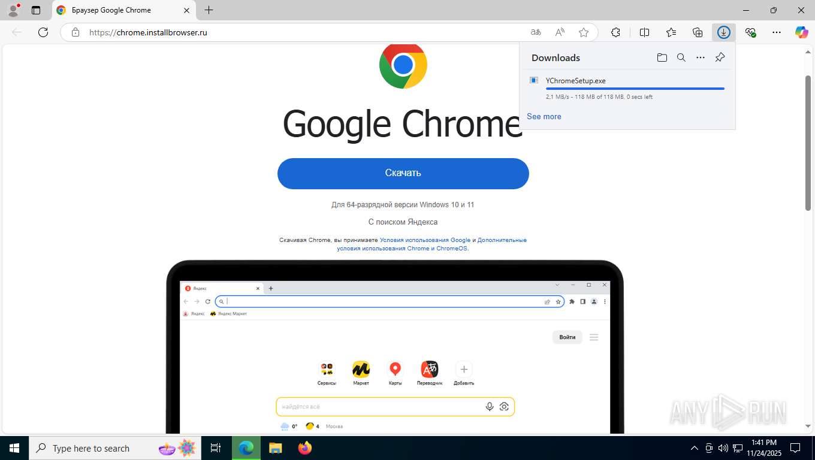Open Условия использования Google link
Viewport: 815px width, 460px height.
[x=425, y=240]
